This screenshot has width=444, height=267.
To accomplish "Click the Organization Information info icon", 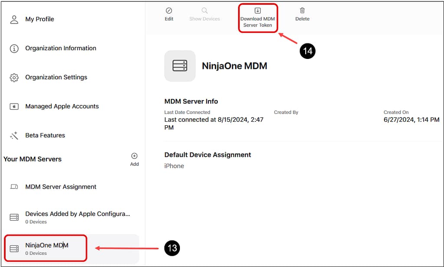I will tap(14, 49).
